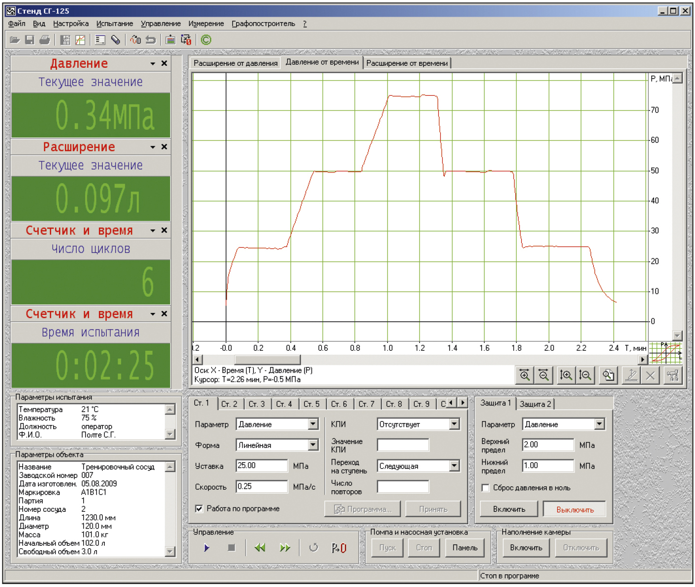Jump to previous step with double-left arrows
The width and height of the screenshot is (695, 587).
[260, 548]
